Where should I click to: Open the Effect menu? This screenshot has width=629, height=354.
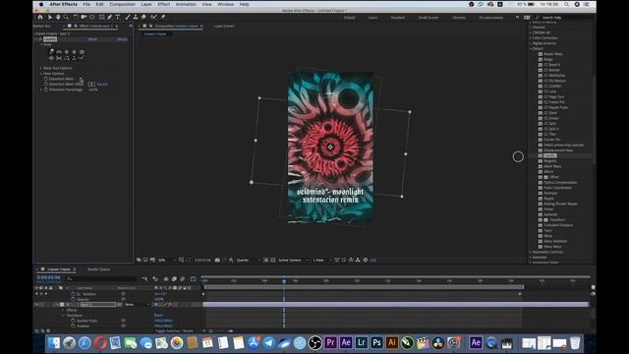(x=164, y=4)
